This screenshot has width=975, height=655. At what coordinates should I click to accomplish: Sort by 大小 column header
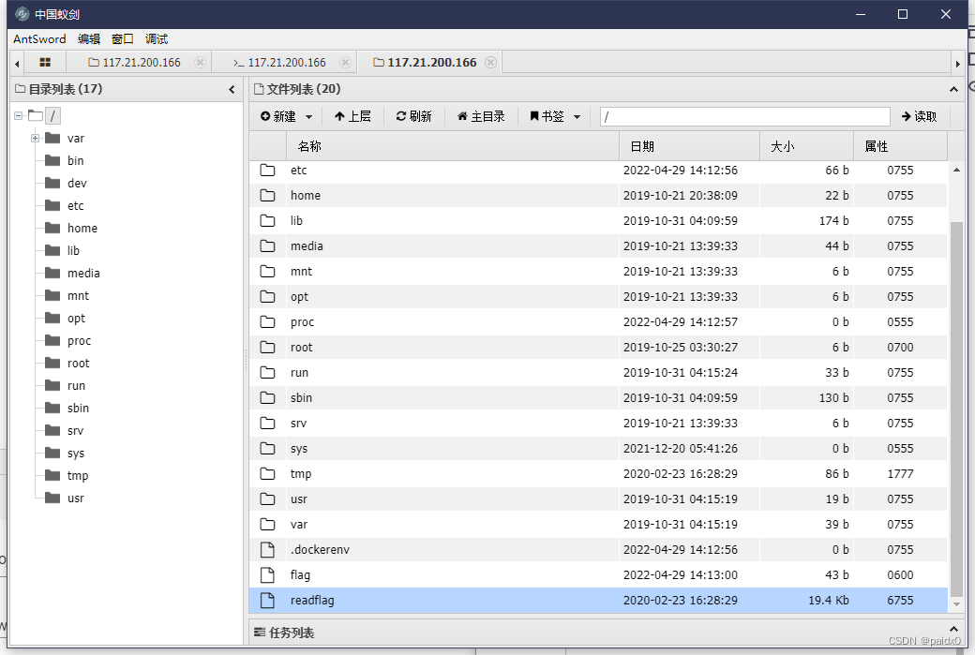click(806, 147)
